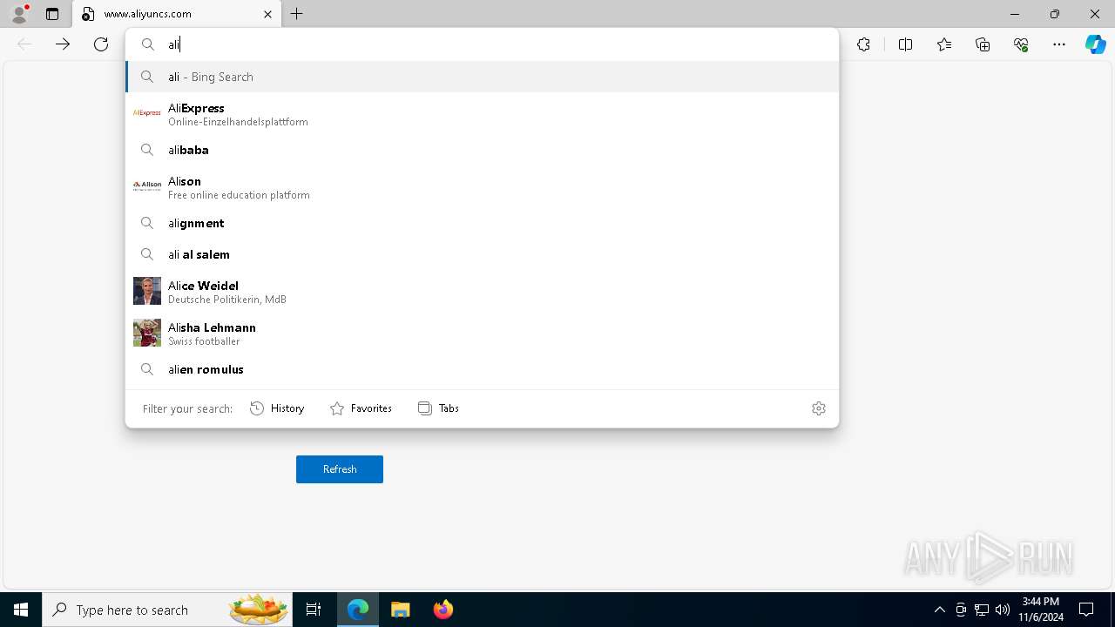Open Task View on the taskbar
The width and height of the screenshot is (1115, 627).
(314, 610)
